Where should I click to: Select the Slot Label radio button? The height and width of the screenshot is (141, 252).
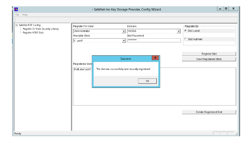[185, 31]
